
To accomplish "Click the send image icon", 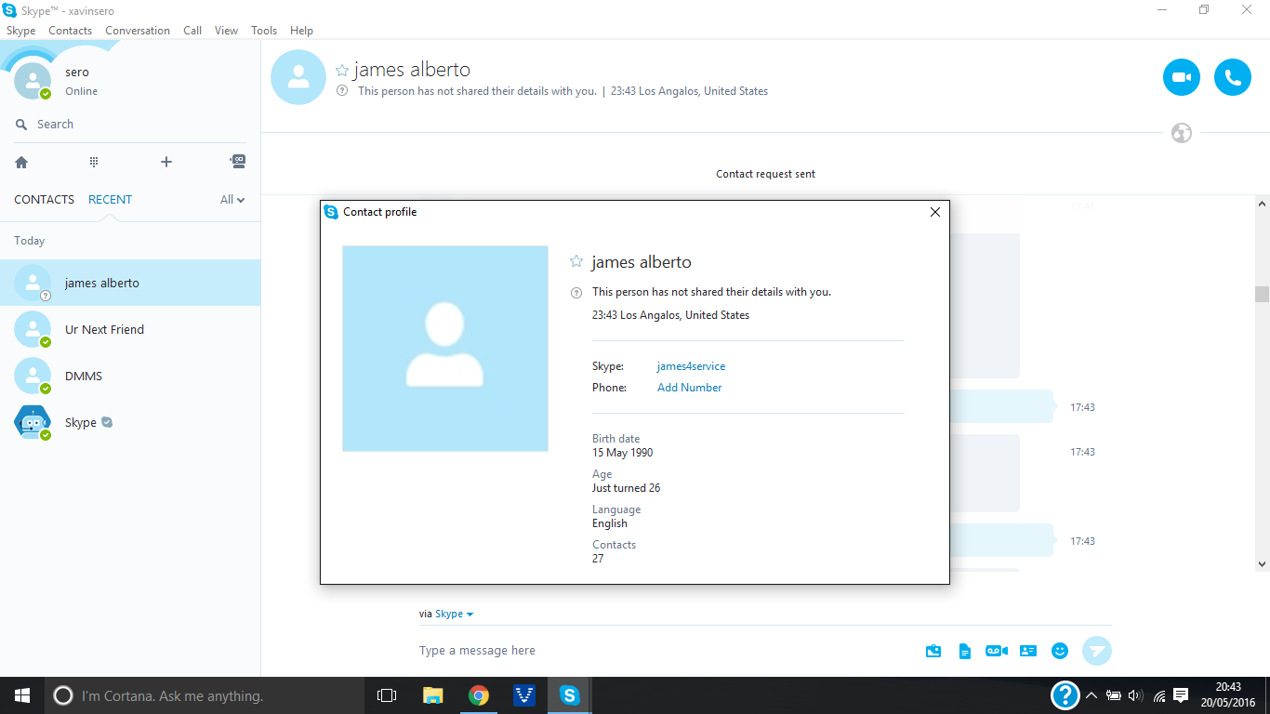I will tap(933, 651).
